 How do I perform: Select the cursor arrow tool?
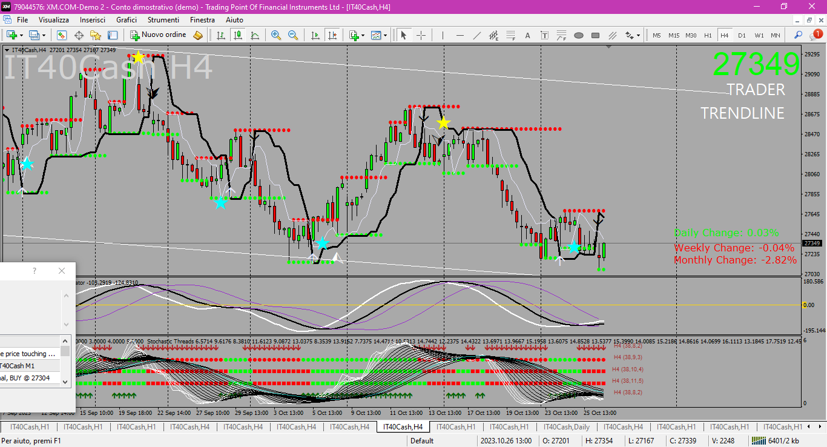pyautogui.click(x=404, y=35)
